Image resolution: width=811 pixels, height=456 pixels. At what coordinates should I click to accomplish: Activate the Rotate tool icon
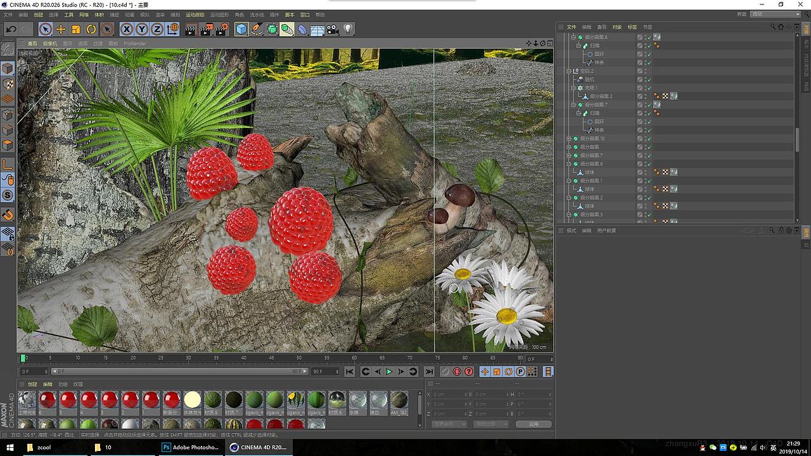[x=91, y=29]
